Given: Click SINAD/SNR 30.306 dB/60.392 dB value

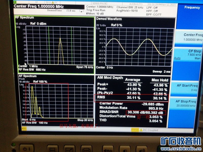Looking at the screenshot, I should 145,112.
